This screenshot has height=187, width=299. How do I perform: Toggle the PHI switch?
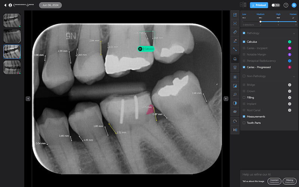(275, 5)
